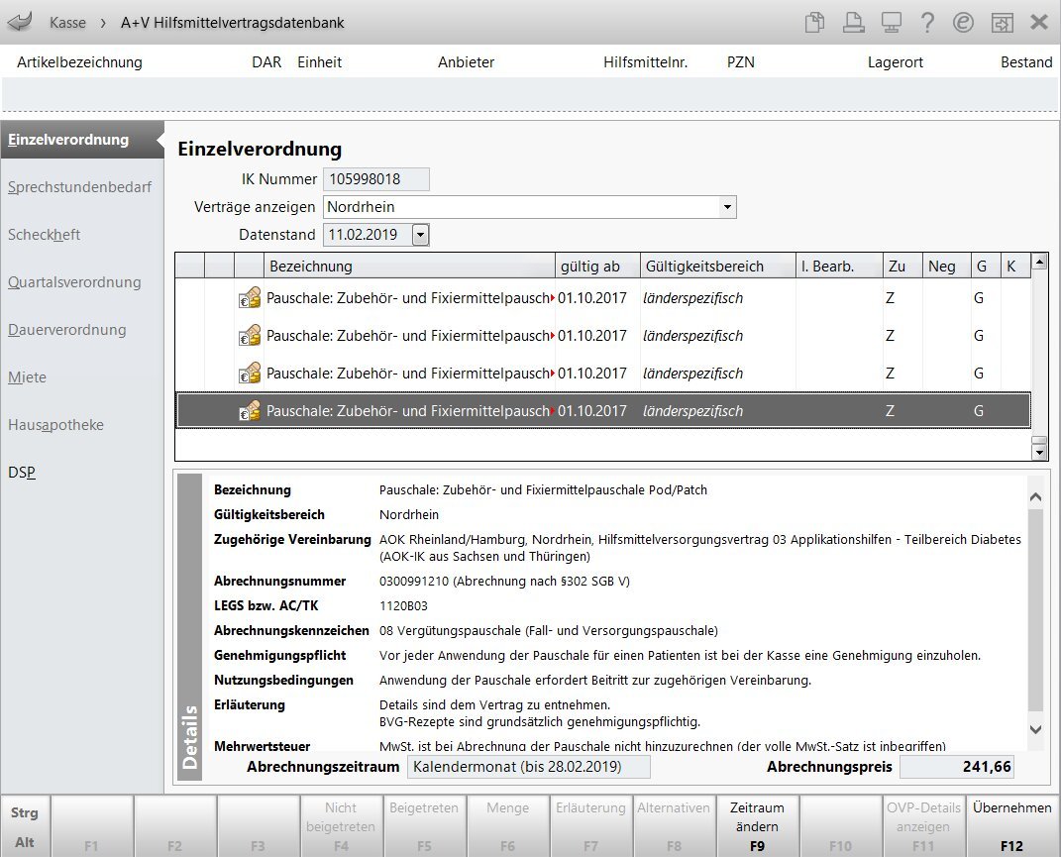1061x857 pixels.
Task: Click scroll down arrow of contracts table
Action: [x=1039, y=453]
